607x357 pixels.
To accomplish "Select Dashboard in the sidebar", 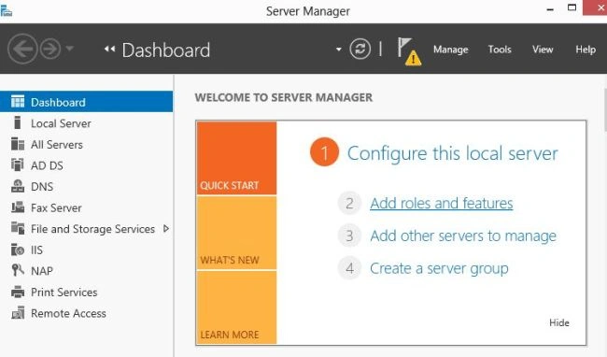I will (x=86, y=102).
